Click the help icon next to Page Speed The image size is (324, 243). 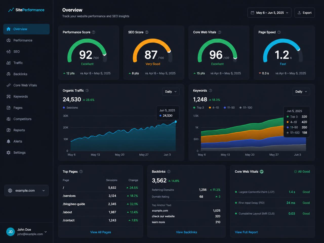coord(279,32)
